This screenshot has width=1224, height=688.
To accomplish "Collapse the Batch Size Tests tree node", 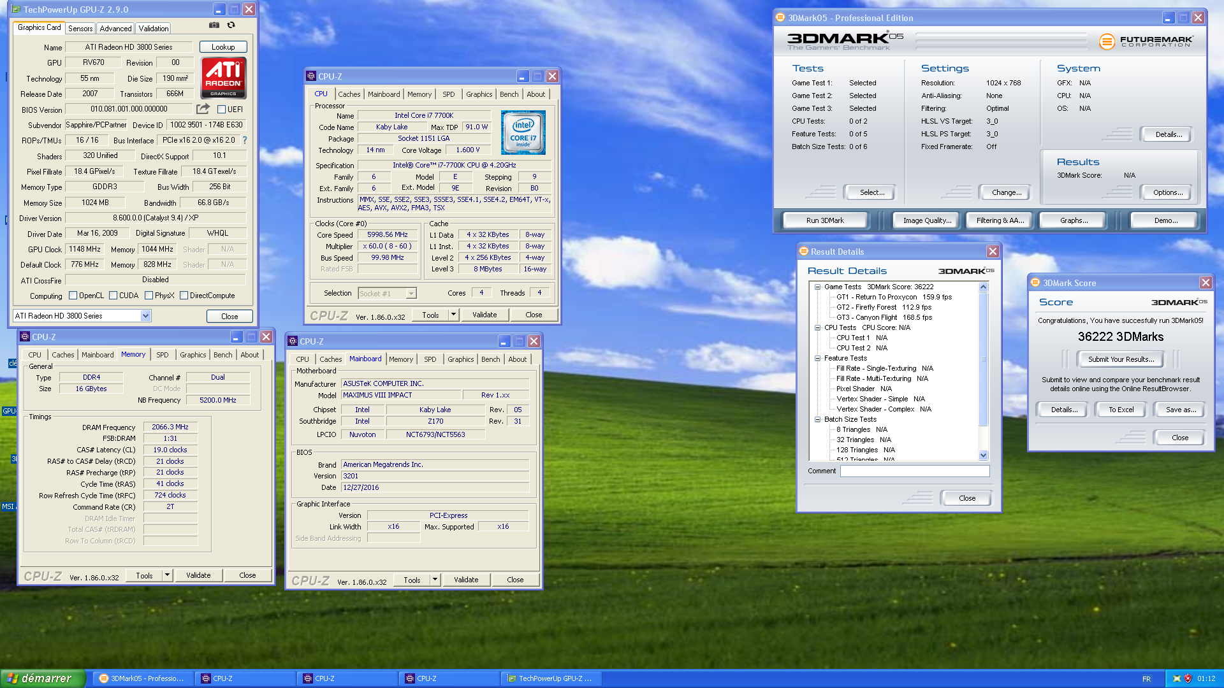I will (x=817, y=419).
